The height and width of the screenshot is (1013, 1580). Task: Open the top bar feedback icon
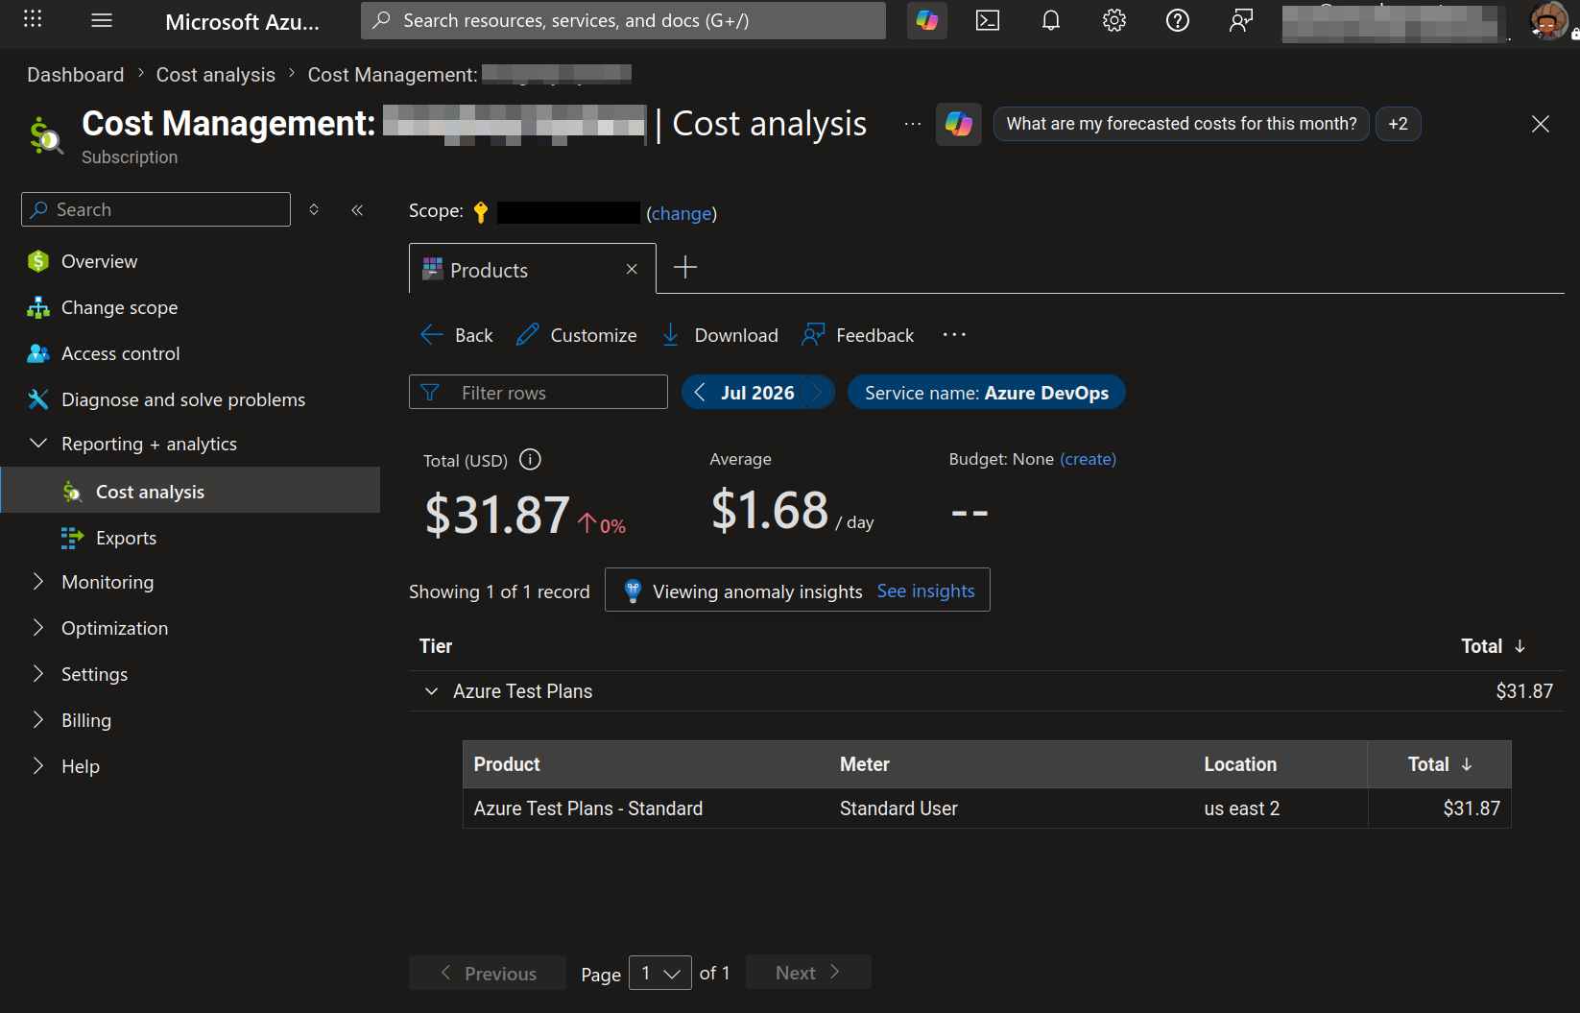point(1241,20)
